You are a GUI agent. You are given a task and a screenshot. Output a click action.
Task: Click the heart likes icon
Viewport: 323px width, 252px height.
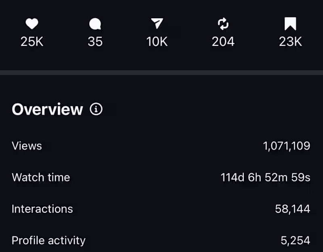click(32, 25)
